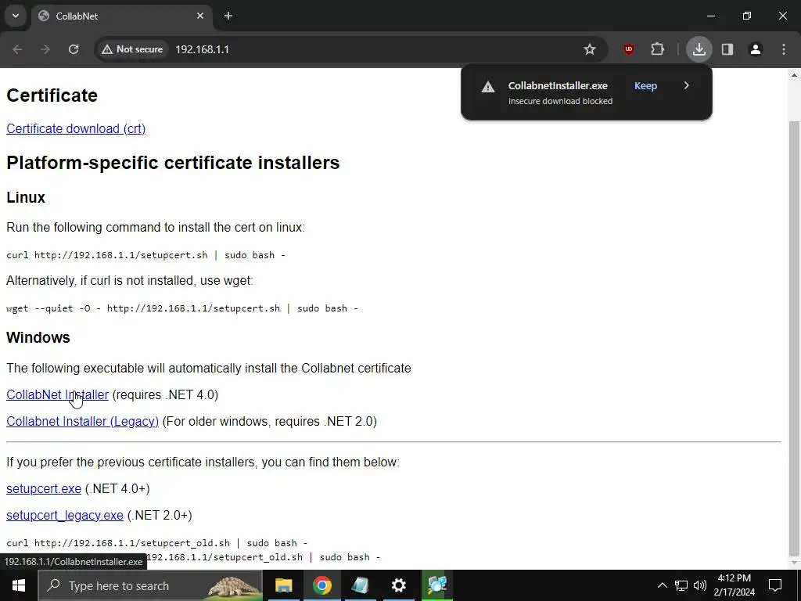Open the volume speaker tray icon
Screen dimensions: 801x601
(700, 585)
